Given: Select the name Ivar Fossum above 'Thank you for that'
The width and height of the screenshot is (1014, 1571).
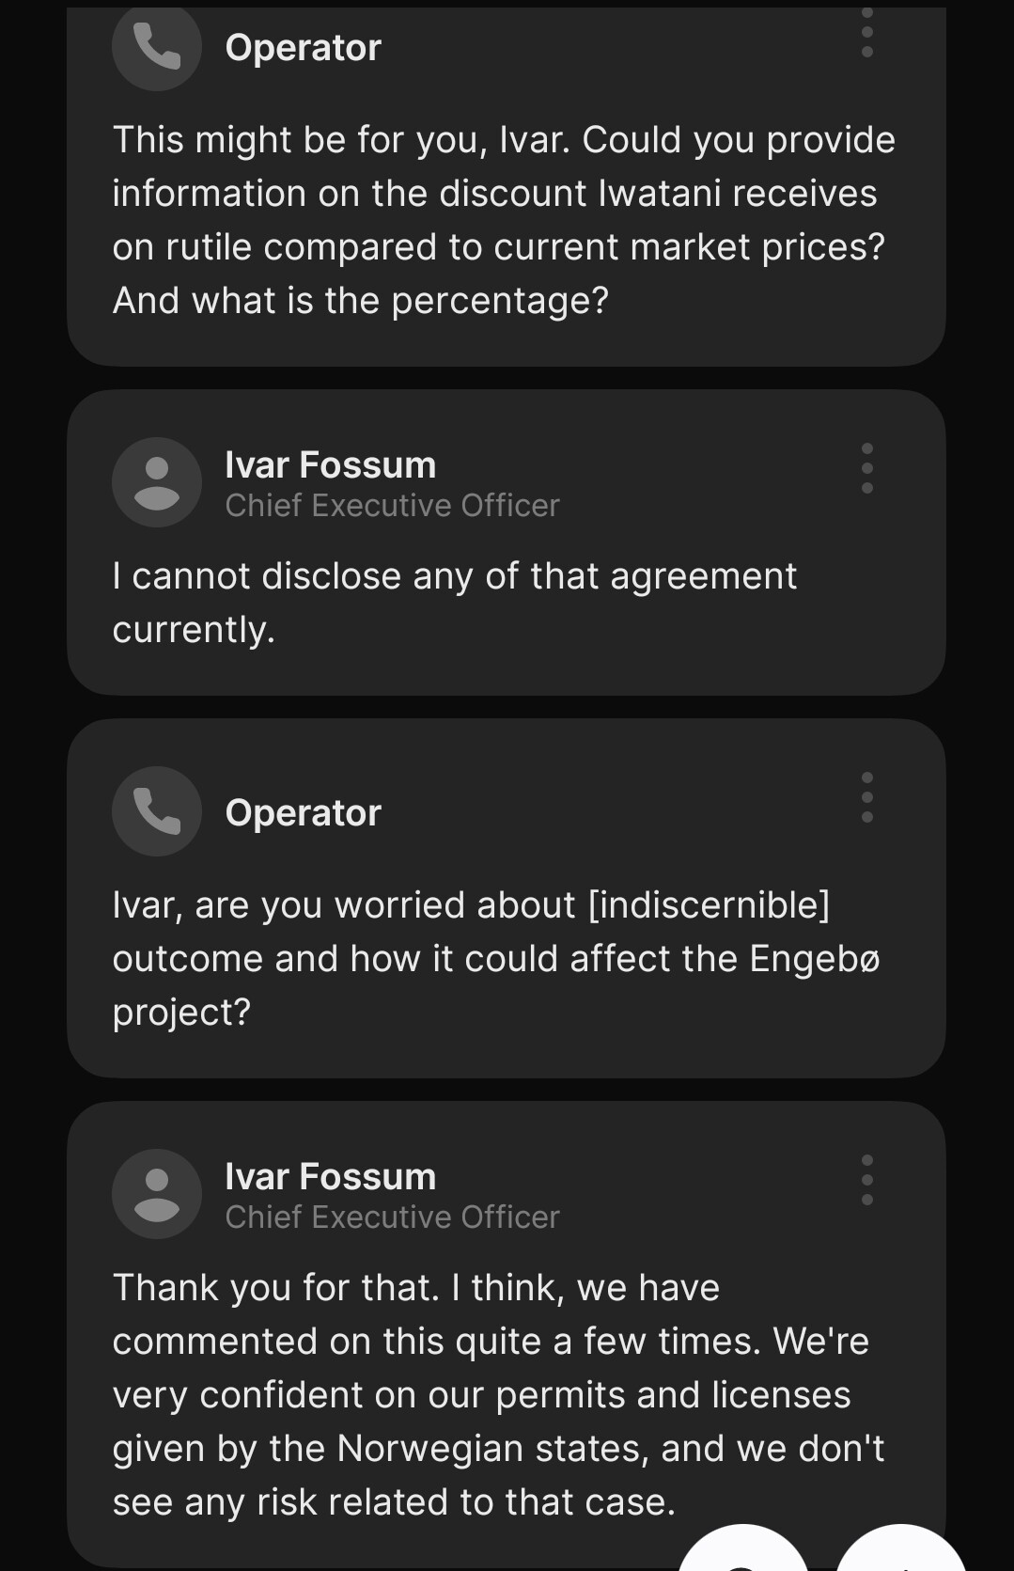Looking at the screenshot, I should click(331, 1176).
